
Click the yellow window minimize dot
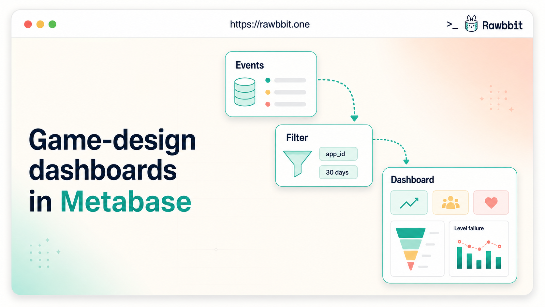[40, 24]
